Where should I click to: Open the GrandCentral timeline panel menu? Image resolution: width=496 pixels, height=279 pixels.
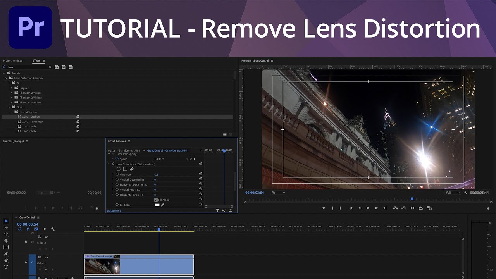[x=38, y=217]
